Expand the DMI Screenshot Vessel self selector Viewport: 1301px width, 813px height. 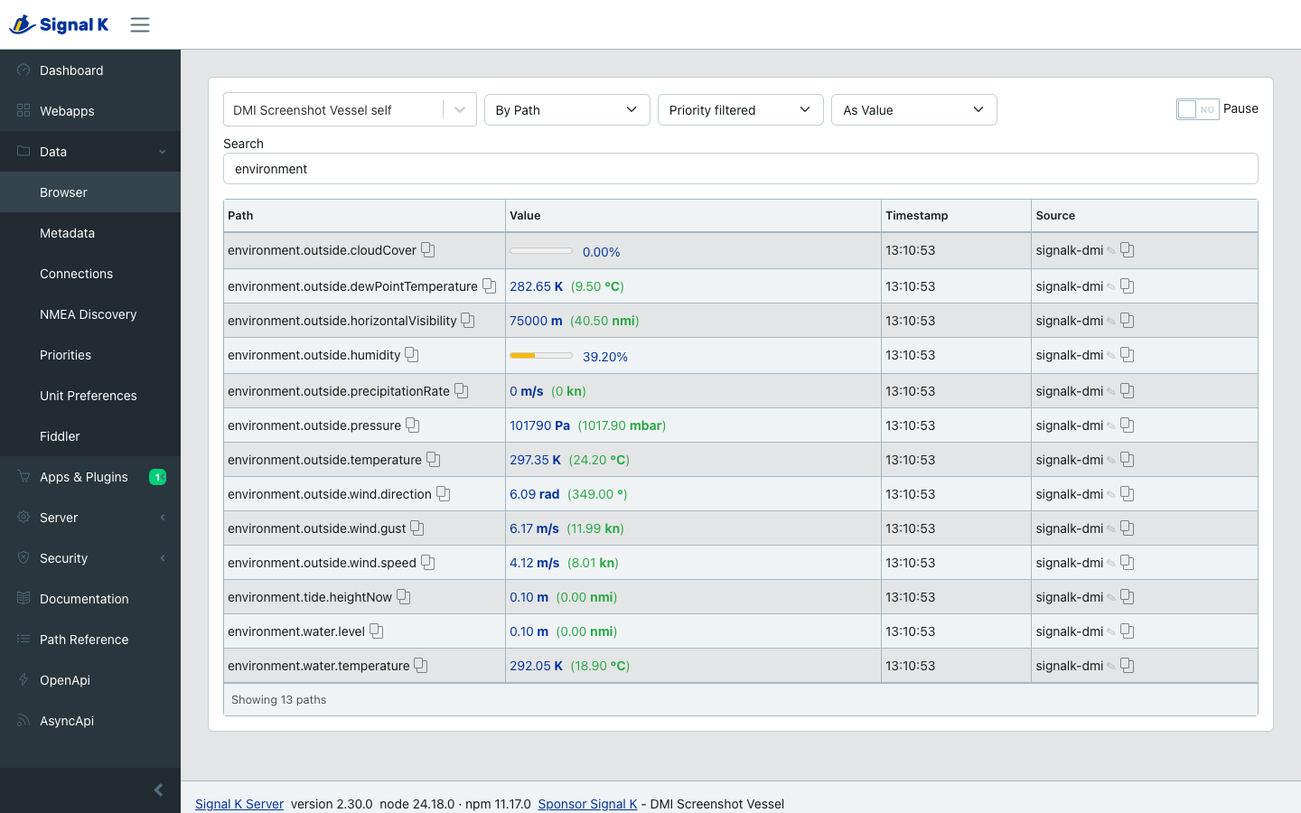(x=350, y=110)
